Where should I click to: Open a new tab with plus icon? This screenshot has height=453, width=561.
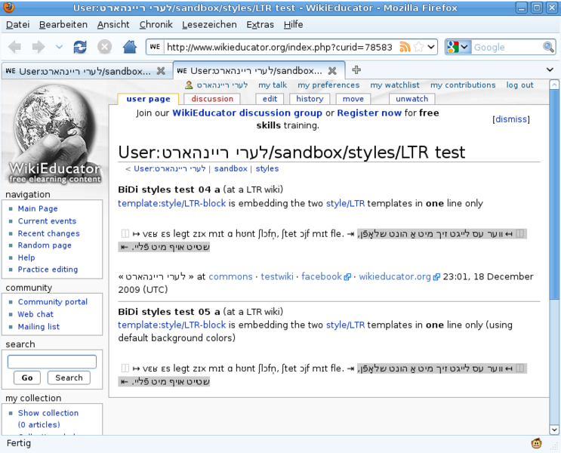(x=356, y=69)
